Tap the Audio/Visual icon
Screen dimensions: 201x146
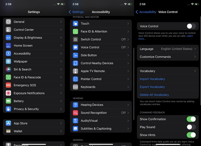(76, 121)
